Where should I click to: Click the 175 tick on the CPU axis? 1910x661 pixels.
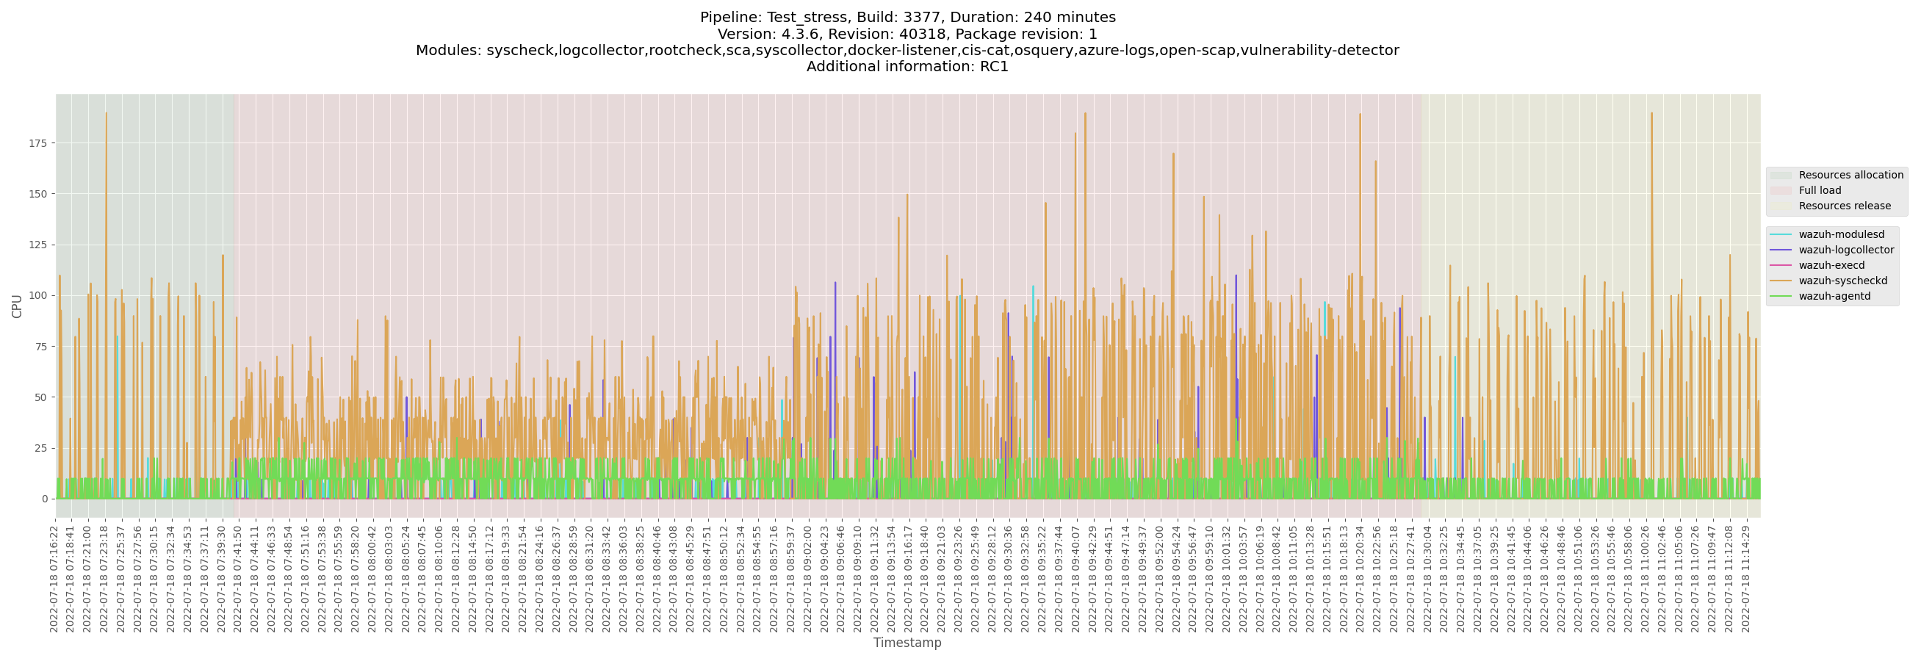point(37,143)
